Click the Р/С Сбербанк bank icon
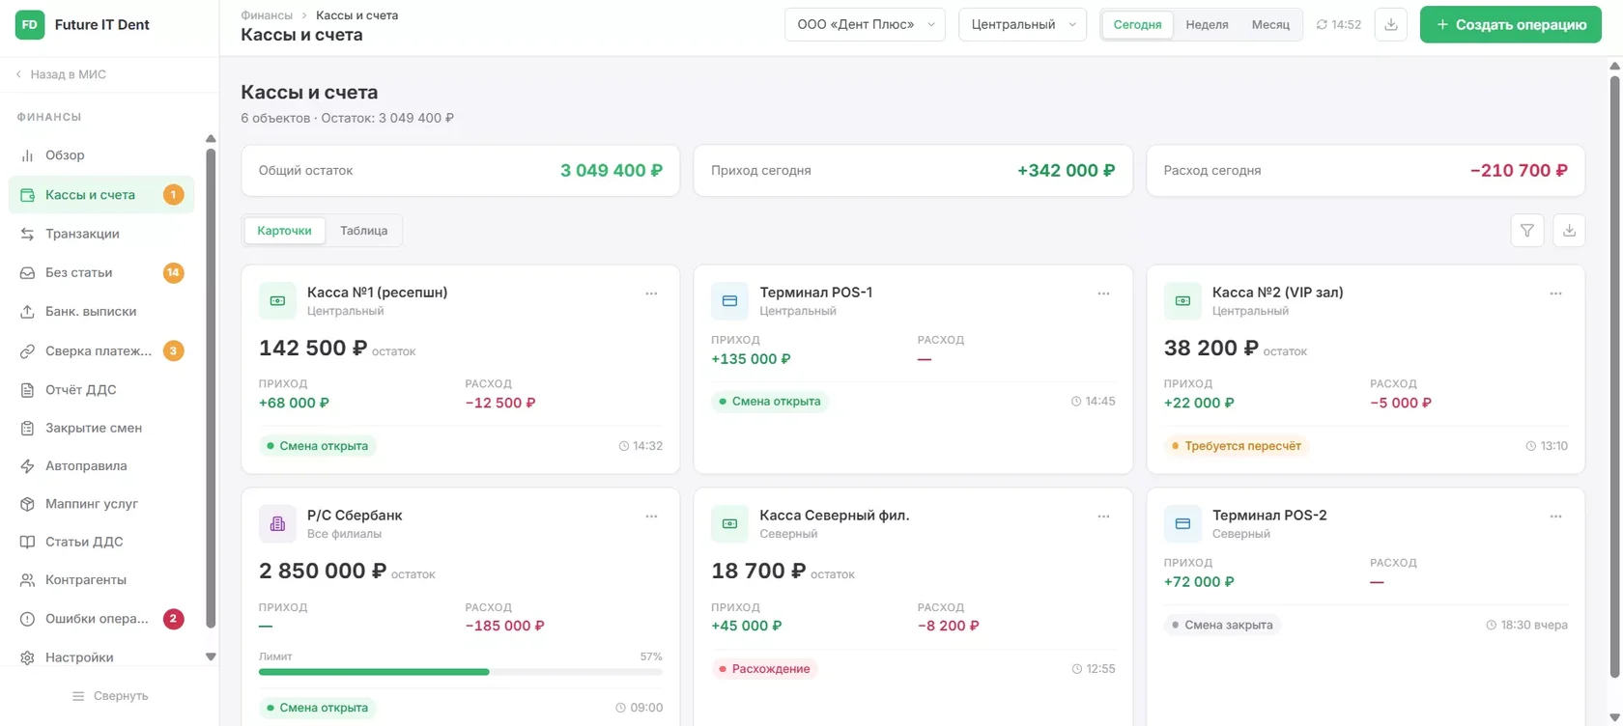 pos(277,524)
